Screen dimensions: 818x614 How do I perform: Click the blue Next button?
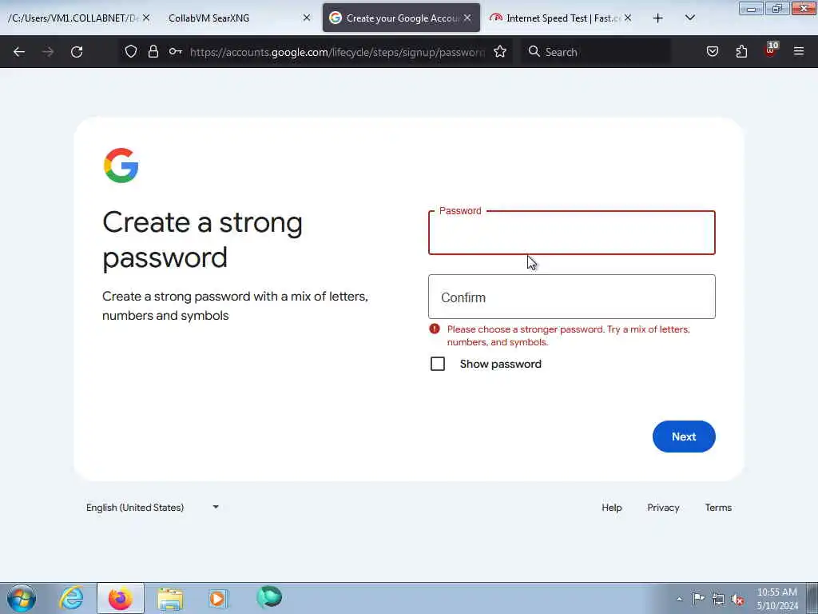pyautogui.click(x=684, y=437)
